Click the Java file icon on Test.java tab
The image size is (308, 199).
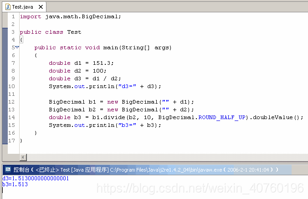(x=8, y=7)
